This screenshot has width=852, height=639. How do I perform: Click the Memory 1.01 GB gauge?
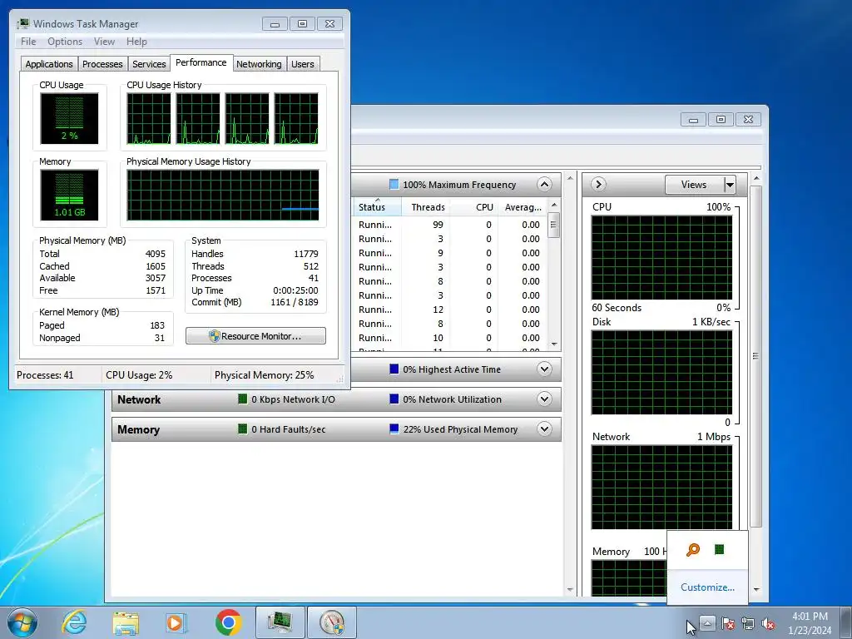(x=69, y=195)
